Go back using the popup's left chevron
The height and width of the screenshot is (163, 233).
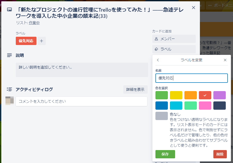[x=158, y=60]
